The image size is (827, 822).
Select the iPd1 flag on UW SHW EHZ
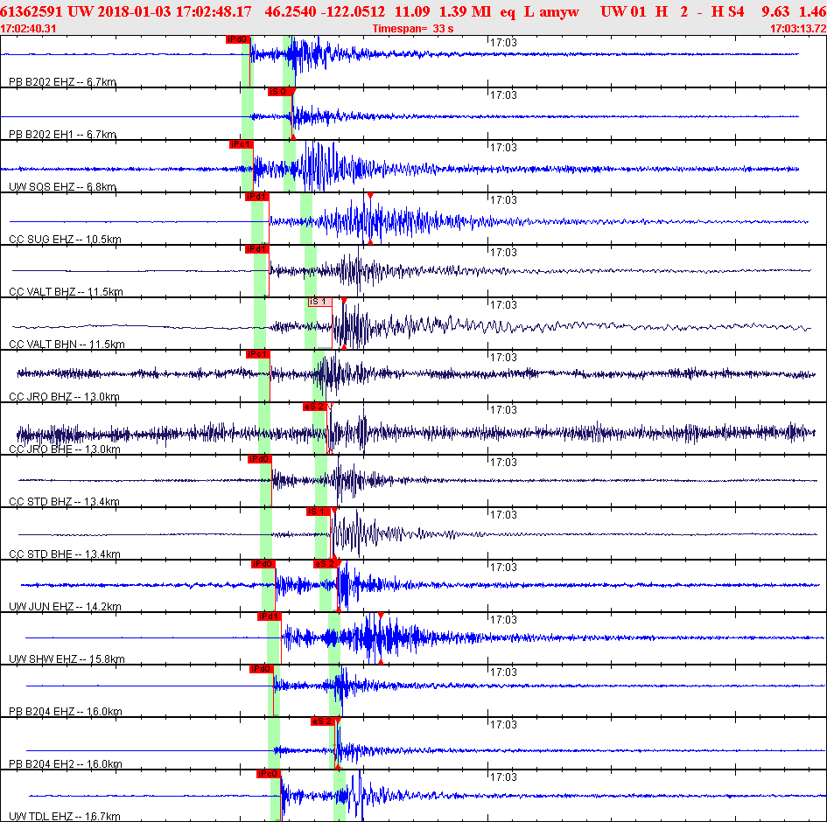click(x=269, y=616)
